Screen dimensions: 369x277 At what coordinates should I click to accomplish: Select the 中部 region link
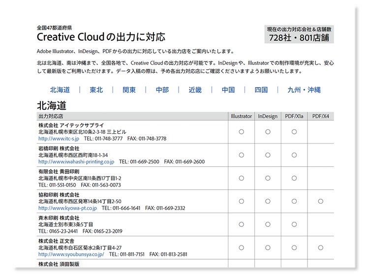(x=162, y=90)
